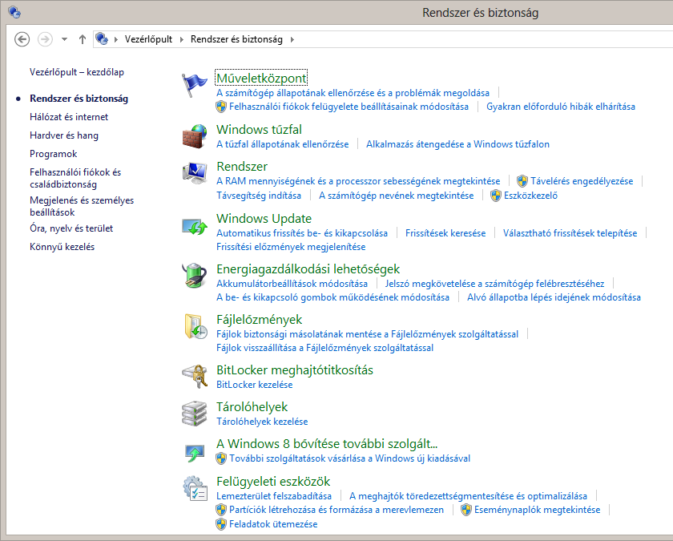
Task: Go up one level with the up arrow
Action: pyautogui.click(x=83, y=39)
